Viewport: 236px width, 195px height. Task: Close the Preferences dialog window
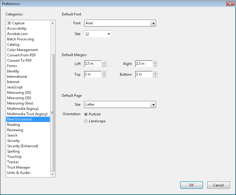[x=230, y=4]
